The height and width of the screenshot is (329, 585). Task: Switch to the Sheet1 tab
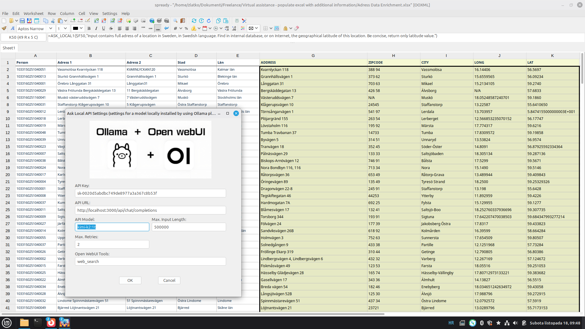tap(9, 48)
